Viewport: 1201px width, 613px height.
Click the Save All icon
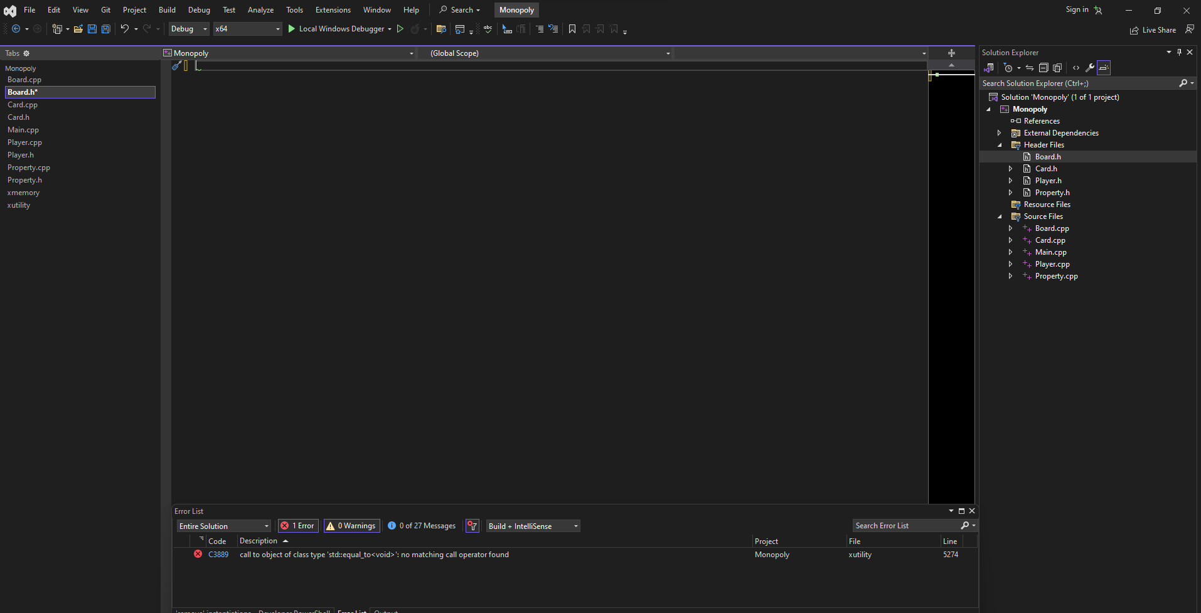pyautogui.click(x=106, y=29)
